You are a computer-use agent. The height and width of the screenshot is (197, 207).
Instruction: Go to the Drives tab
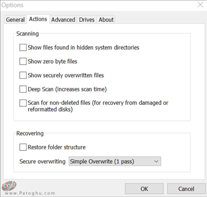(x=87, y=20)
